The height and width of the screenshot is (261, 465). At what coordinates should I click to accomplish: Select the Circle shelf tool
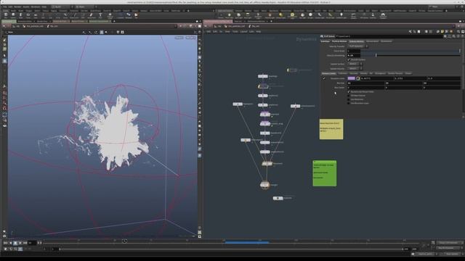click(x=58, y=15)
